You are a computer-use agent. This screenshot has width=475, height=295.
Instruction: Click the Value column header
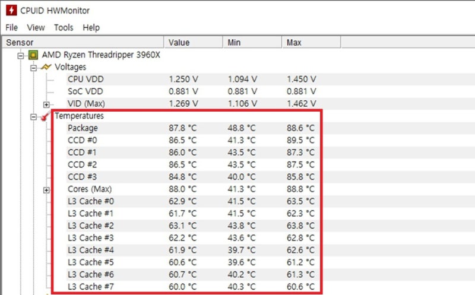(194, 42)
